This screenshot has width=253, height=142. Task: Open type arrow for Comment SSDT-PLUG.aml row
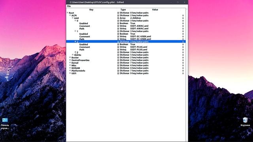(x=118, y=47)
